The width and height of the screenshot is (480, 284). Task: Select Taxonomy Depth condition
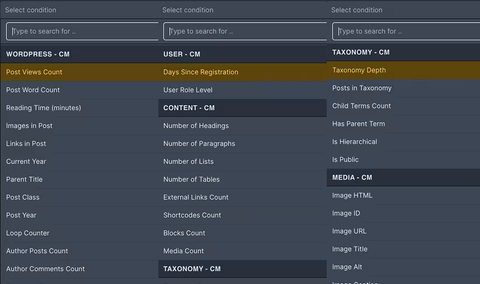(x=403, y=70)
